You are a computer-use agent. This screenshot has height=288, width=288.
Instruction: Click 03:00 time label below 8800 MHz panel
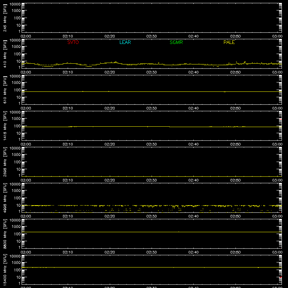click(277, 252)
